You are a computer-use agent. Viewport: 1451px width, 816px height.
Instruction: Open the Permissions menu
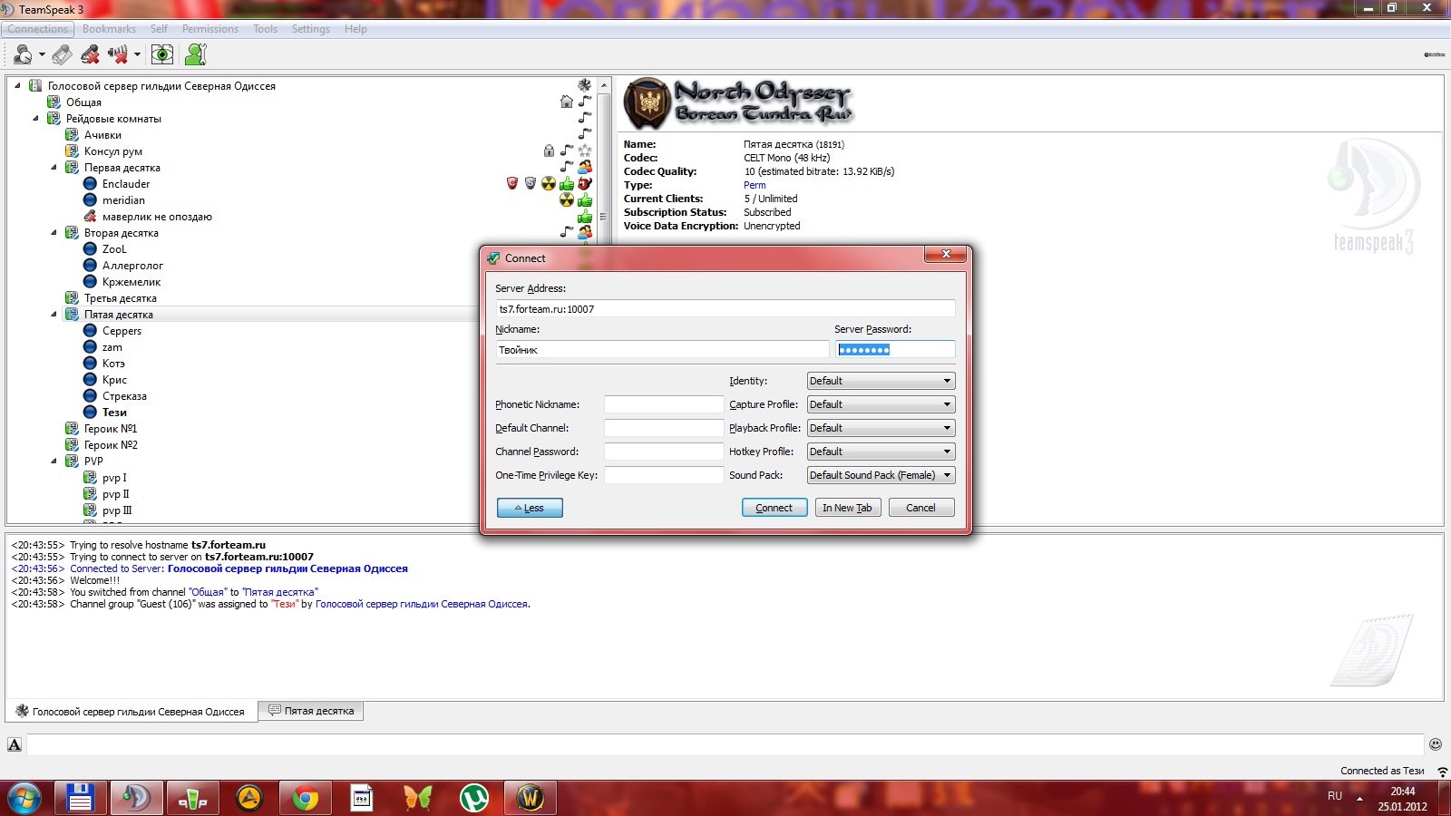(x=210, y=29)
